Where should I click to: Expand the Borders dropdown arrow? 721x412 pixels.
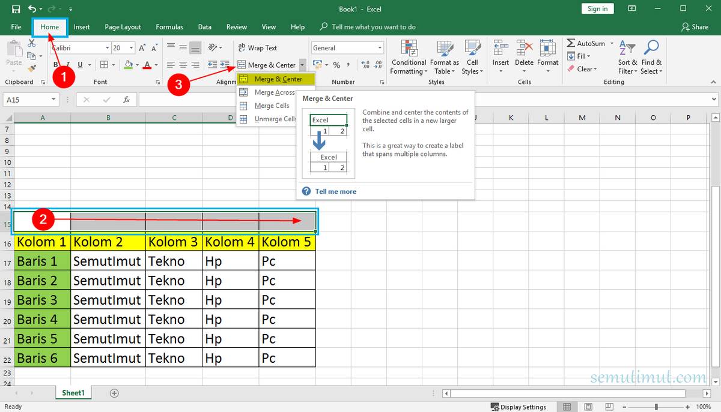[x=114, y=65]
